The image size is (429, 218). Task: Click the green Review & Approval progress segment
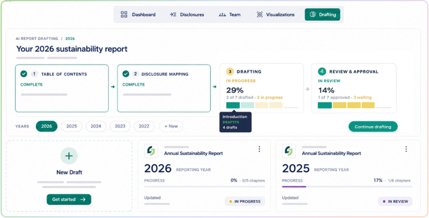coord(325,105)
